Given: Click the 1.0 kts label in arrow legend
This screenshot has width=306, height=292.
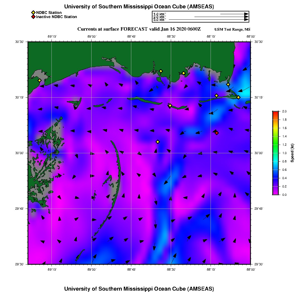Looking at the screenshot, I should point(159,14).
